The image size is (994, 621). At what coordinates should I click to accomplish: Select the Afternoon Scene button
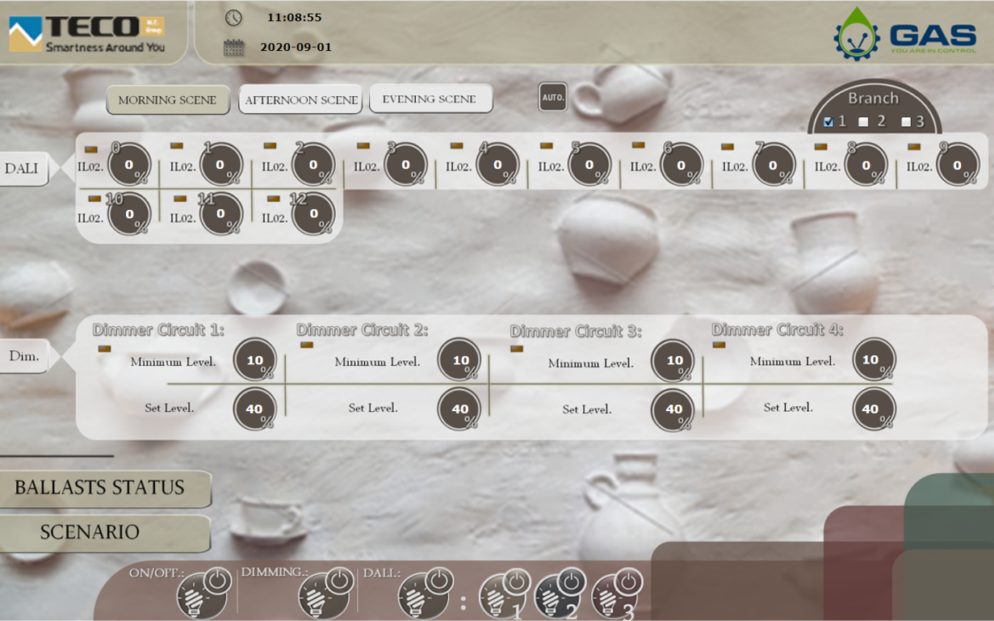(x=300, y=100)
